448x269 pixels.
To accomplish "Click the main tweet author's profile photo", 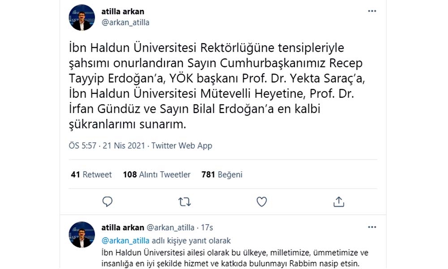I will (x=82, y=17).
